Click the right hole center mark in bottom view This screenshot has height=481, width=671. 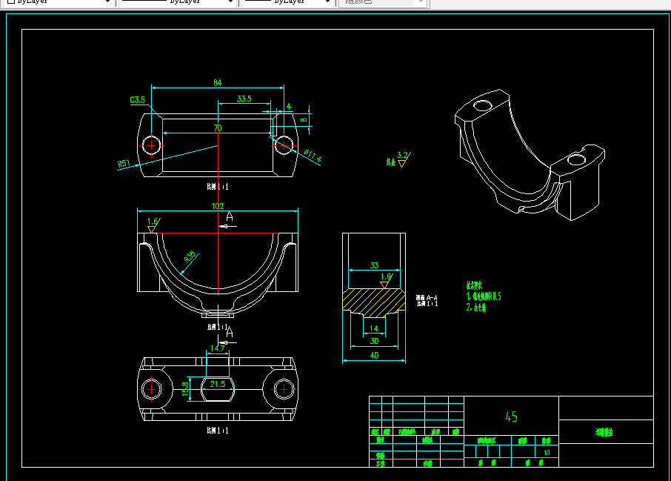284,389
